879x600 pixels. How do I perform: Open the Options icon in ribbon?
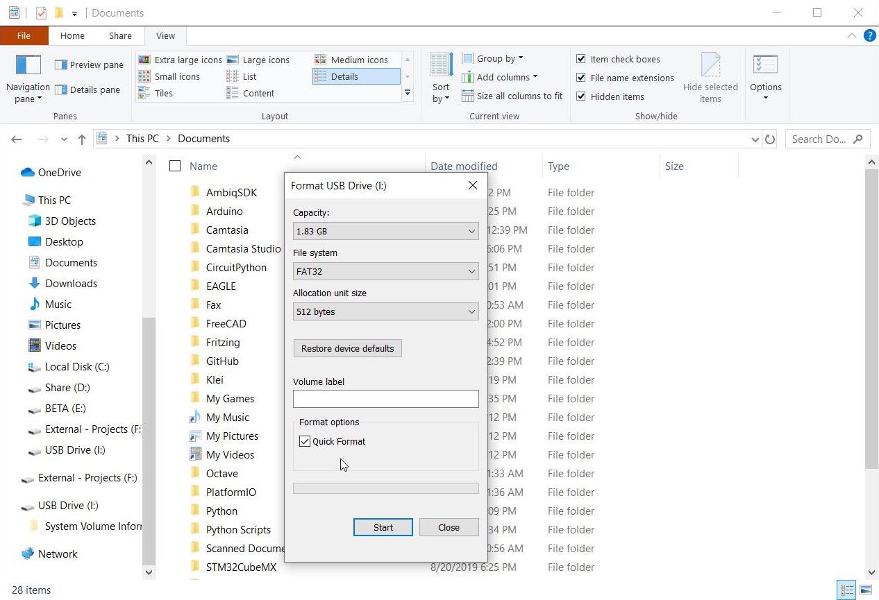(765, 66)
